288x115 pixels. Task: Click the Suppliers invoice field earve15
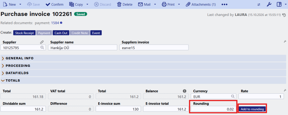154,47
